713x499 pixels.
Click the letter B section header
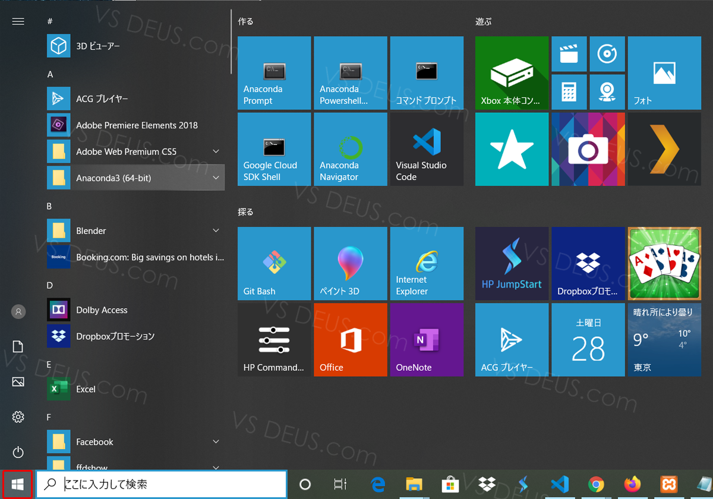click(x=49, y=206)
